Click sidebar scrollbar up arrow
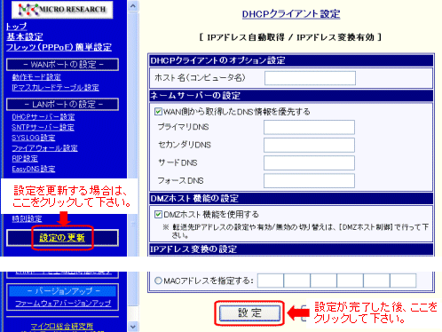 [x=133, y=6]
